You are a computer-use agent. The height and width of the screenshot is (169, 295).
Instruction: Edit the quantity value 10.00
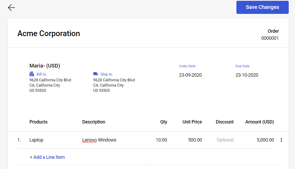[161, 140]
